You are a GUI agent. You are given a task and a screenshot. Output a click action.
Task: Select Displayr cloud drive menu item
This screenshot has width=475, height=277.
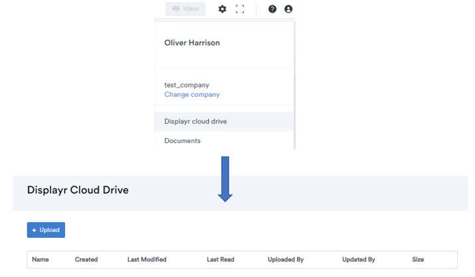point(224,121)
